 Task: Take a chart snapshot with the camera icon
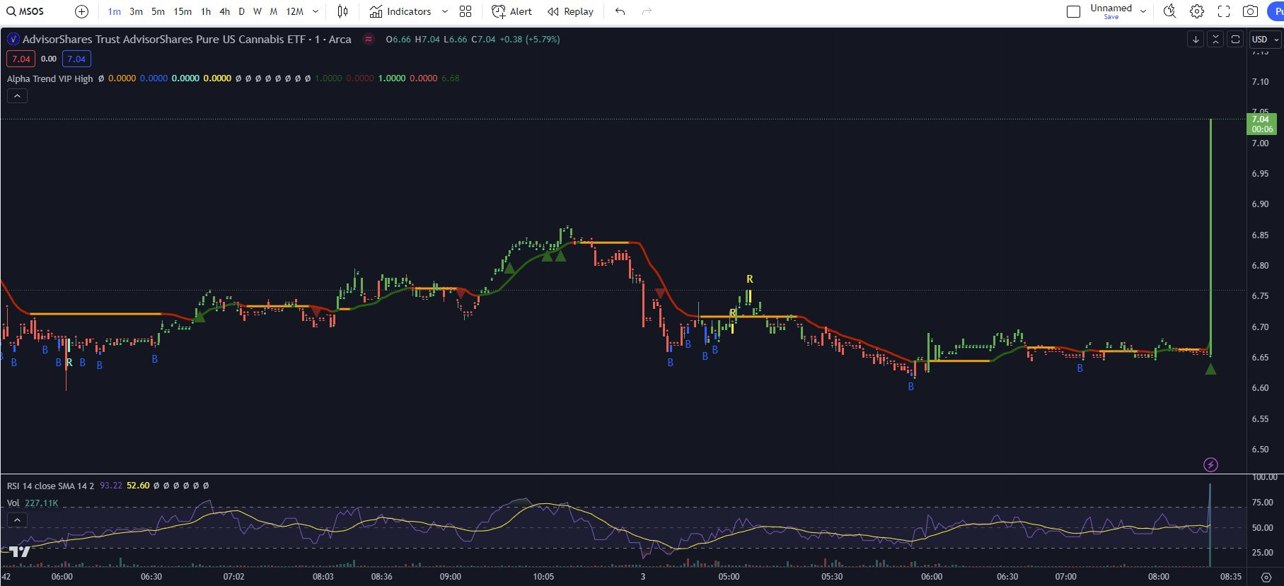pyautogui.click(x=1251, y=11)
